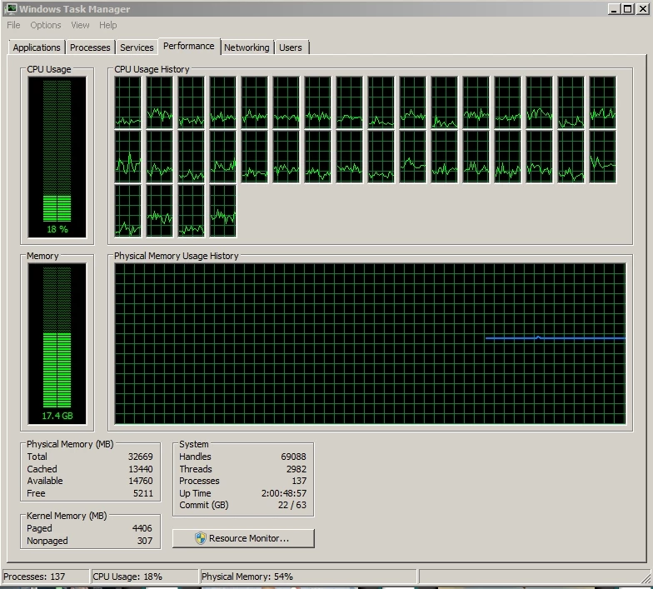This screenshot has width=653, height=589.
Task: Switch to the Processes tab
Action: point(90,47)
